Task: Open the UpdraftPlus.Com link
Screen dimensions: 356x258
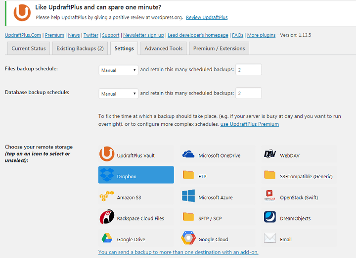Action: pos(23,35)
